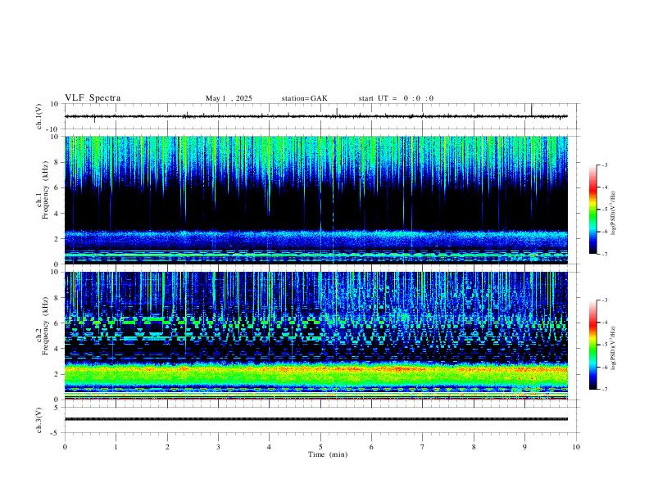649x501 pixels.
Task: Click the "VLF Spectra" plot title
Action: point(93,98)
